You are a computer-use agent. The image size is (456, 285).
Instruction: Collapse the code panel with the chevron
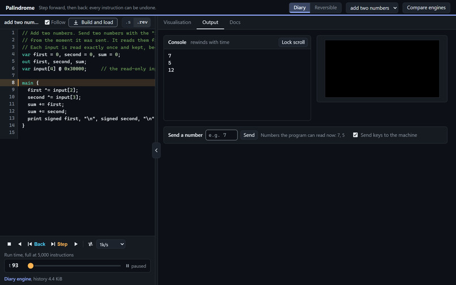coord(157,150)
